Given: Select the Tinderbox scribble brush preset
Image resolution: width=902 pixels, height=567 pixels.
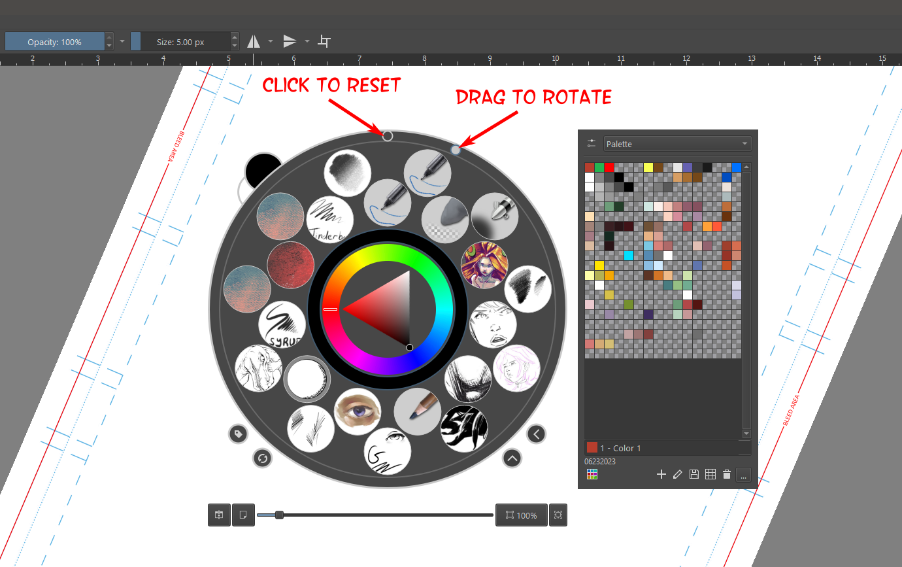Looking at the screenshot, I should pos(330,219).
